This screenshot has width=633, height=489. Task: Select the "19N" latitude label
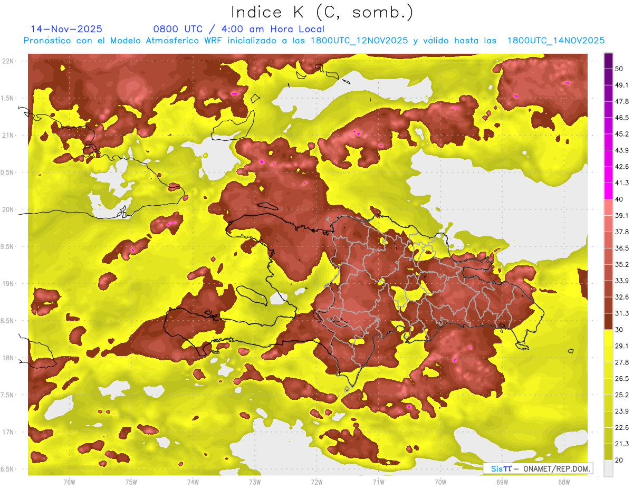tap(9, 284)
